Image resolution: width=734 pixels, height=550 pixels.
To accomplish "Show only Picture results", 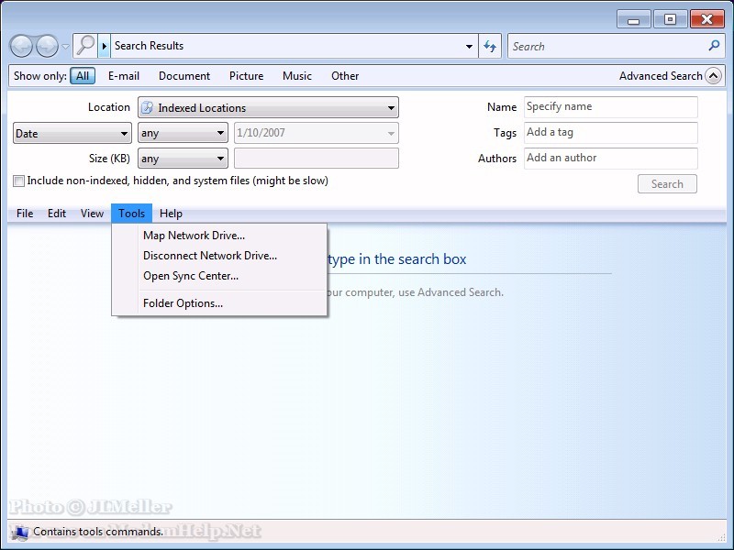I will (x=246, y=76).
